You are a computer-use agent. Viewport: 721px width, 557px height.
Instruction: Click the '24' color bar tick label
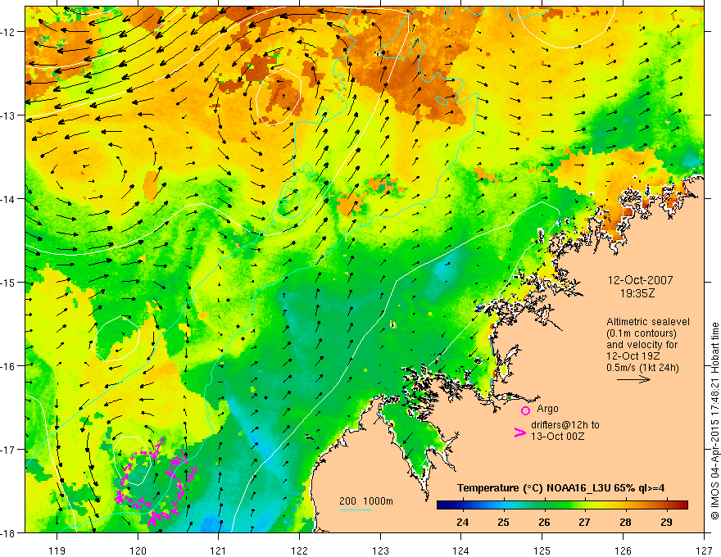(463, 522)
